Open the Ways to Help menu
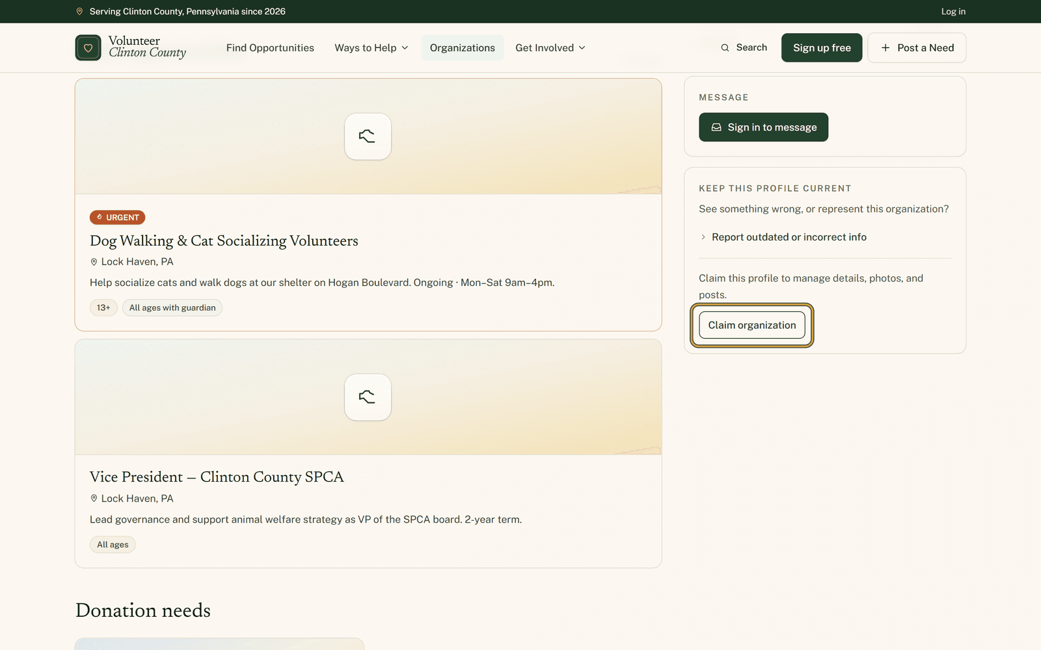 (x=372, y=48)
